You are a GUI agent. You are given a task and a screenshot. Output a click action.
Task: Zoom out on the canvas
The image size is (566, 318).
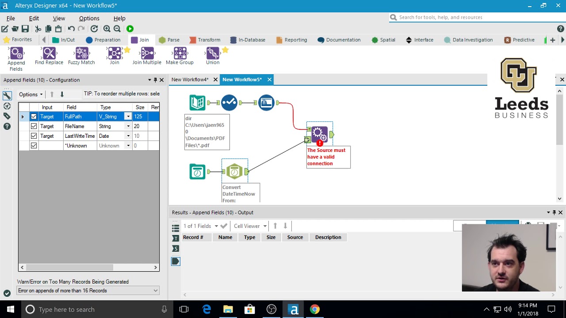(x=117, y=29)
